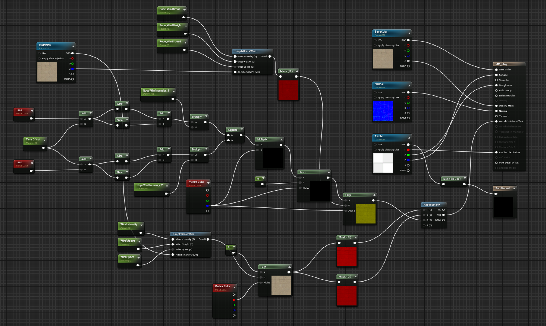The height and width of the screenshot is (326, 546).
Task: Click the Opacity Mask input pin
Action: (496, 106)
